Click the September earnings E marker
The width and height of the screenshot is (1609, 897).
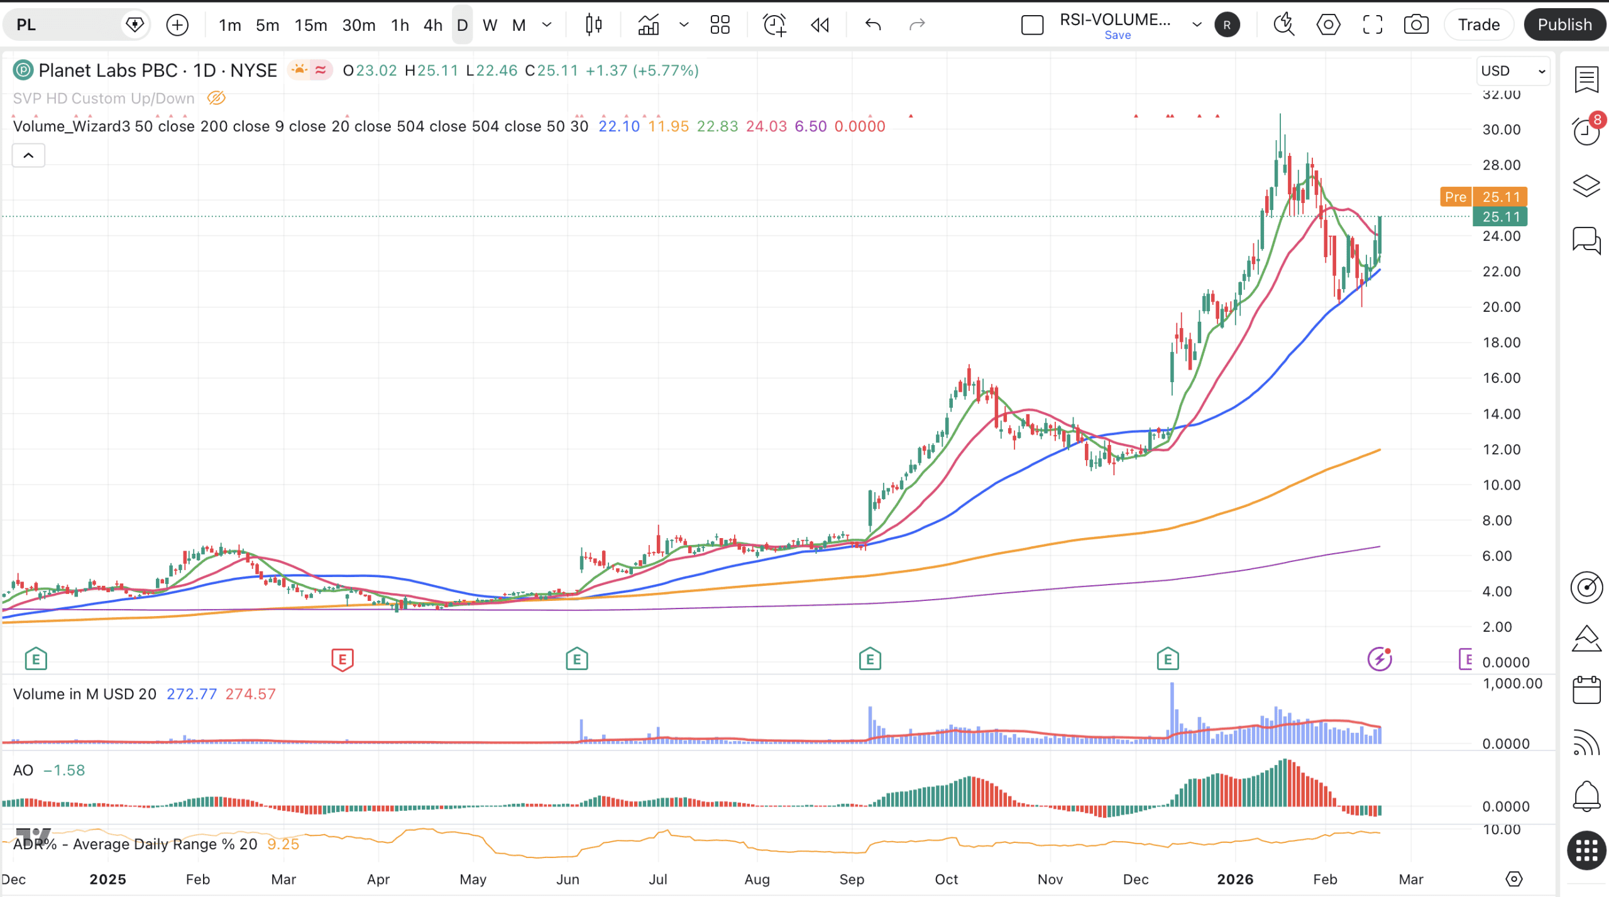[x=870, y=659]
